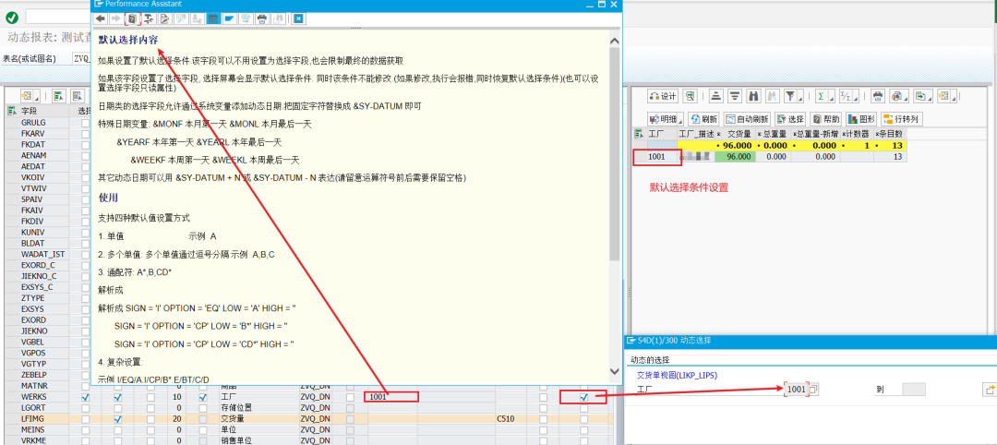Click the select-all icon in report grid header
The image size is (997, 445).
(640, 134)
